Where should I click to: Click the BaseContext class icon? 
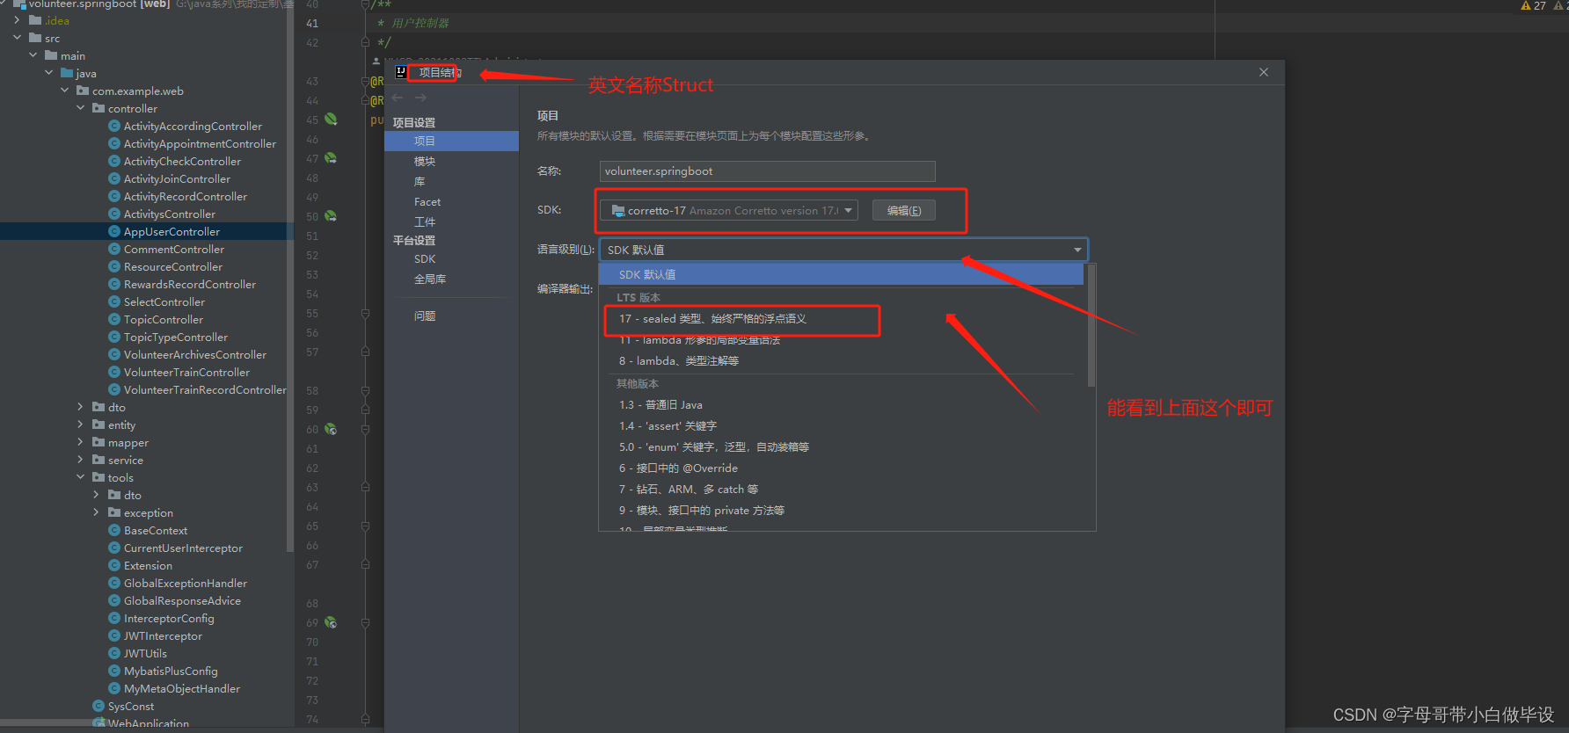point(114,531)
